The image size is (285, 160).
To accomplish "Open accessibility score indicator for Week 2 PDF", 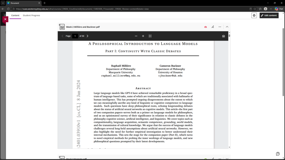I will click(x=205, y=27).
